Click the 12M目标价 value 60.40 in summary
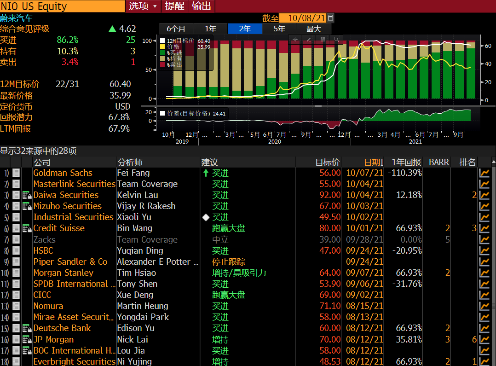 pos(120,84)
